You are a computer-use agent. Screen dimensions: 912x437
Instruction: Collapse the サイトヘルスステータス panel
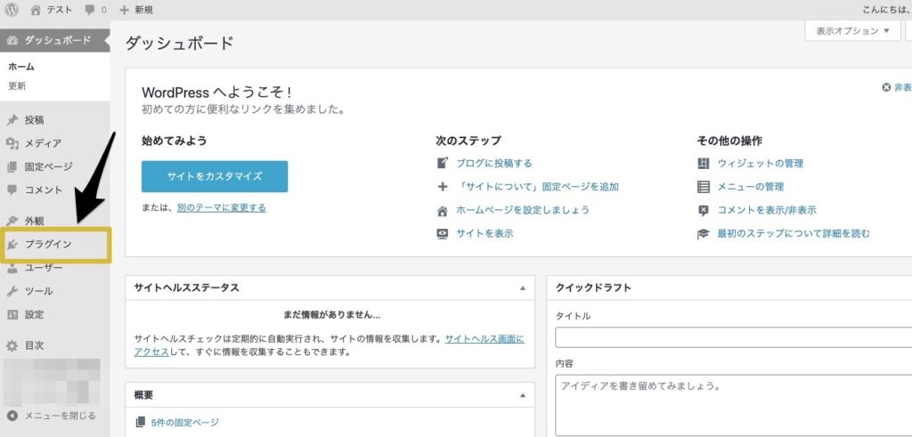522,288
